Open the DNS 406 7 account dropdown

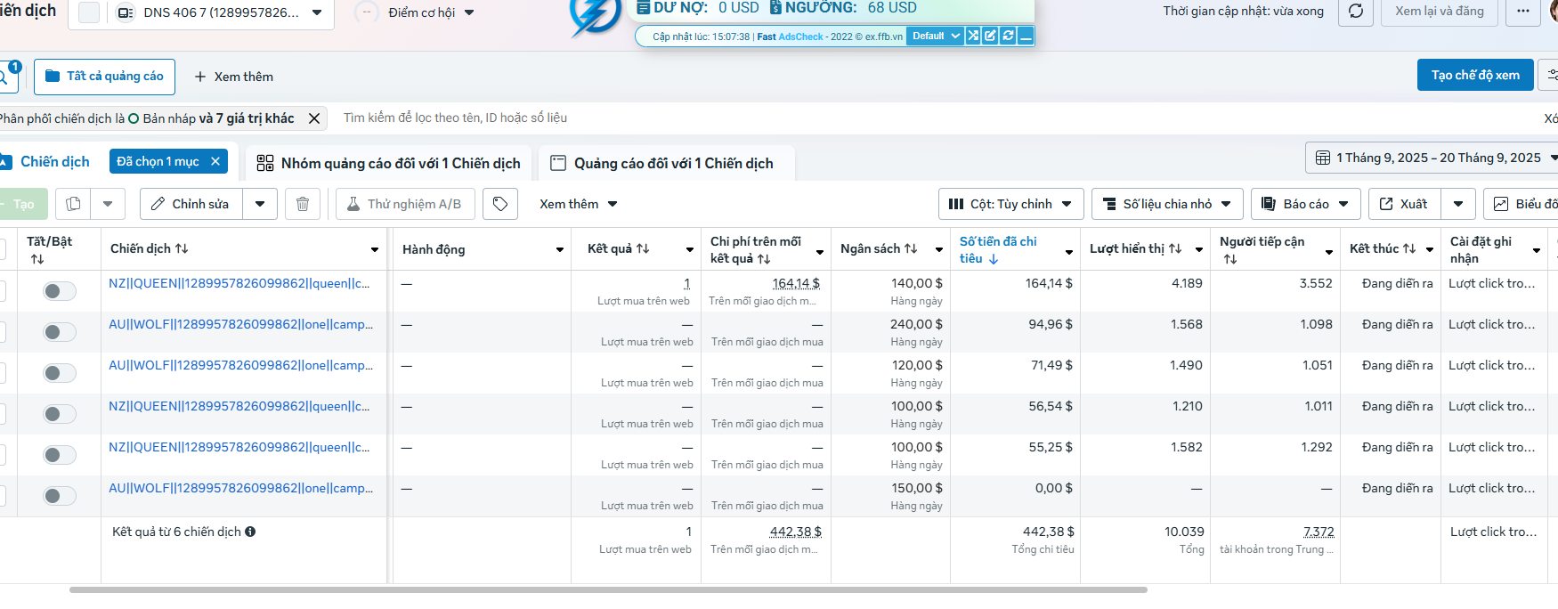tap(221, 12)
